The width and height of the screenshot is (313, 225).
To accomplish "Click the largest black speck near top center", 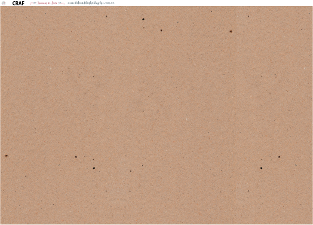I will pos(143,19).
